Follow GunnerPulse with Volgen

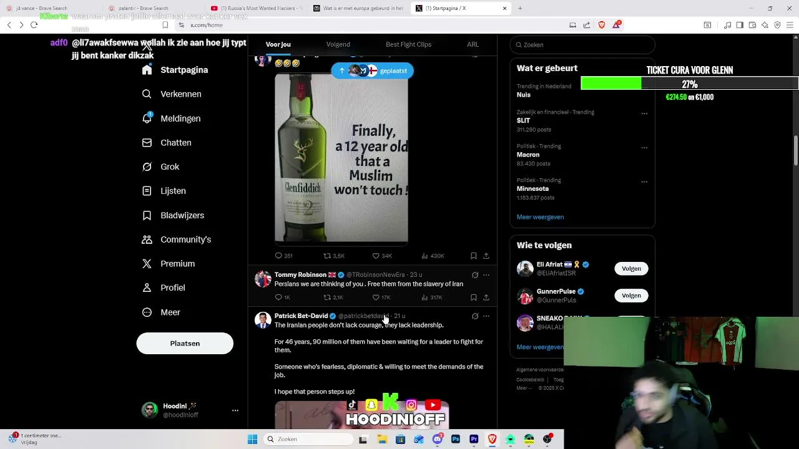631,296
